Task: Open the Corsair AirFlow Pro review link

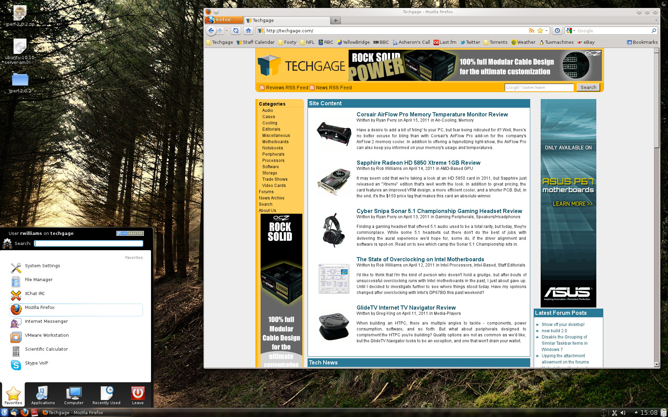Action: coord(432,114)
